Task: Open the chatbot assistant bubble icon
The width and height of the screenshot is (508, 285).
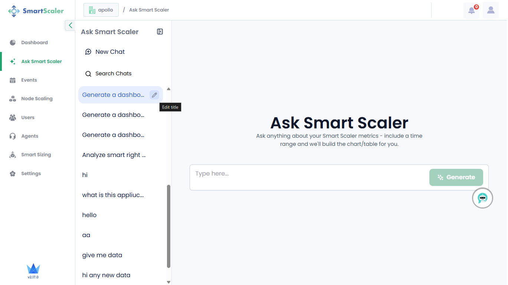Action: tap(482, 198)
